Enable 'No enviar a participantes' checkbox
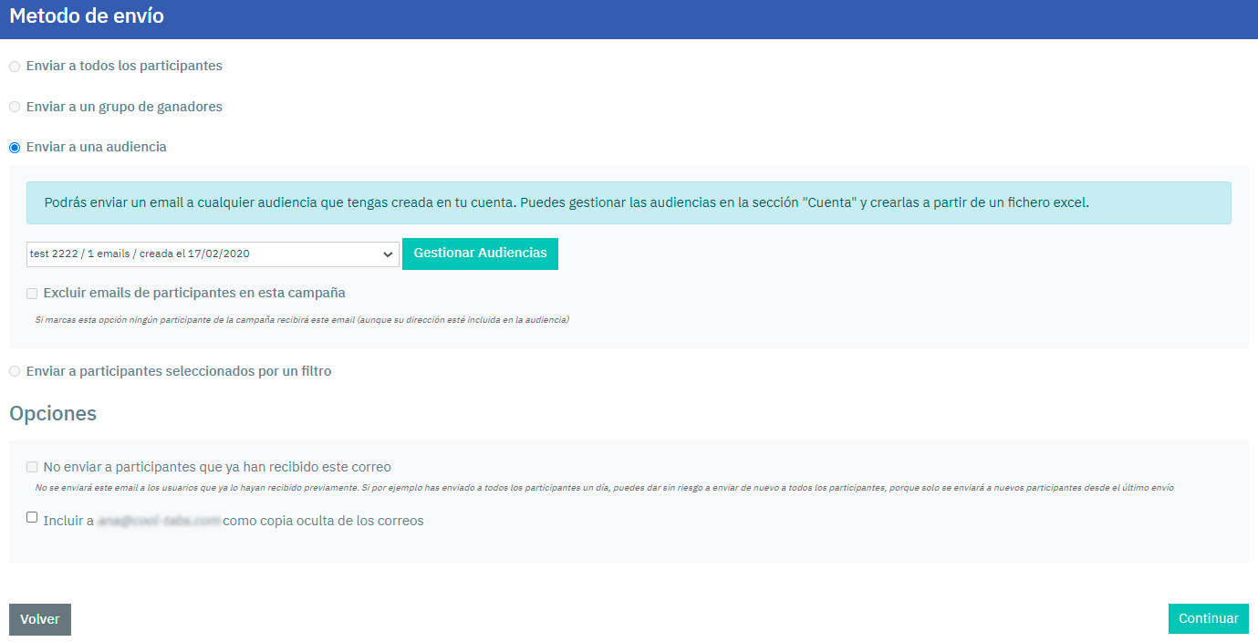This screenshot has height=642, width=1258. point(33,467)
